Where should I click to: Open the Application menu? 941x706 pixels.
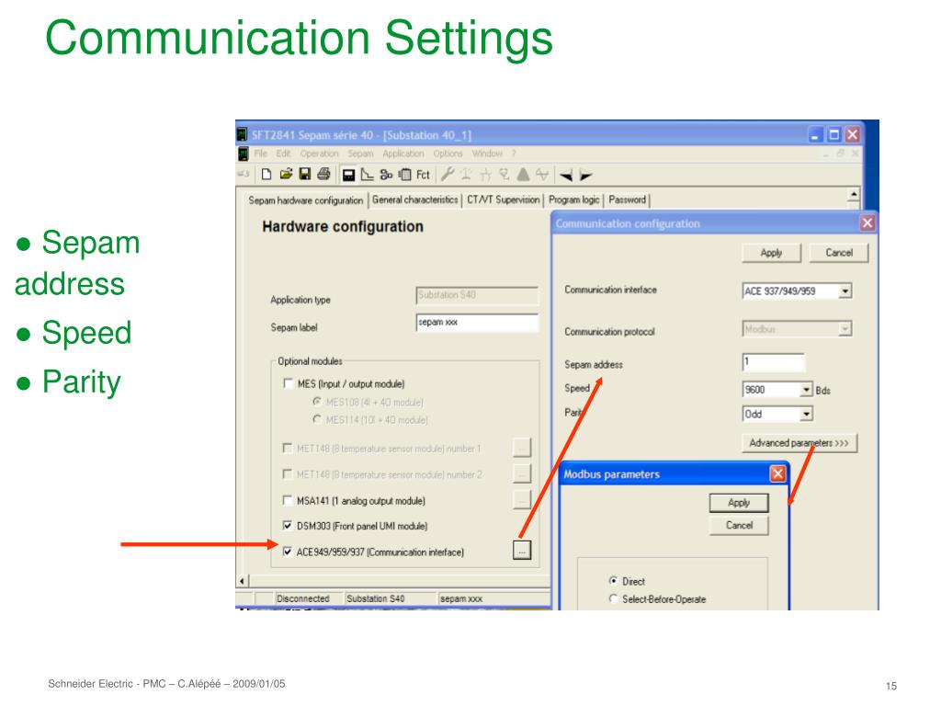(403, 154)
